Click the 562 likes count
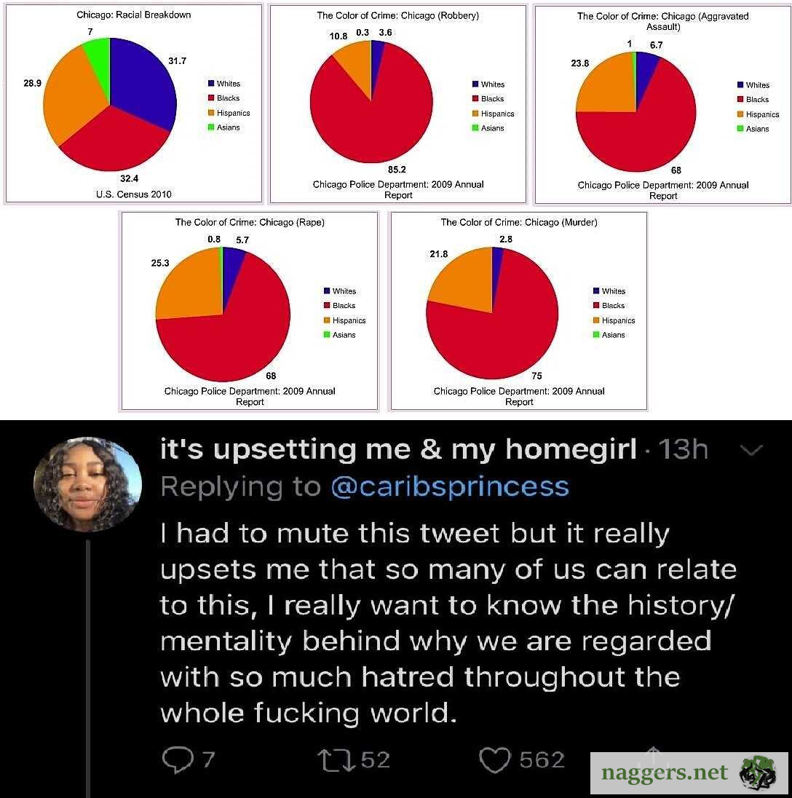 542,761
